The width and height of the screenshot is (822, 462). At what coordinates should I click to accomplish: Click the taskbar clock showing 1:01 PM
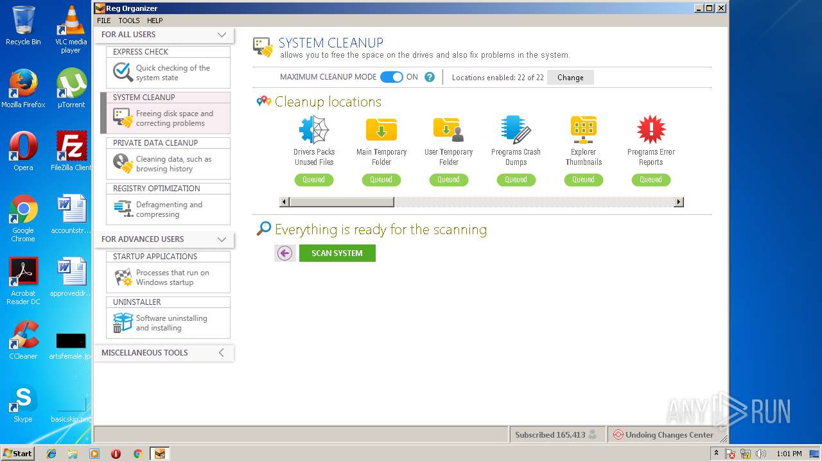pos(789,454)
